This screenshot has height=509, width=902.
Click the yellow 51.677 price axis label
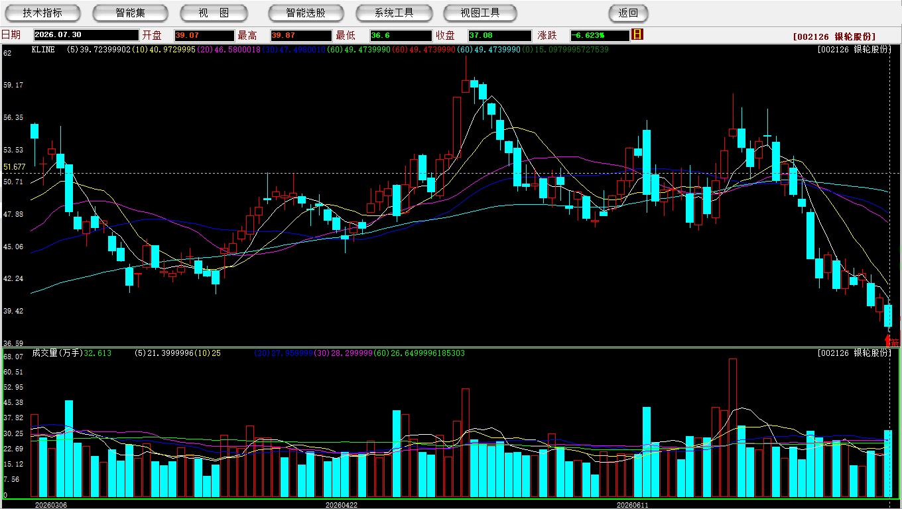point(15,167)
